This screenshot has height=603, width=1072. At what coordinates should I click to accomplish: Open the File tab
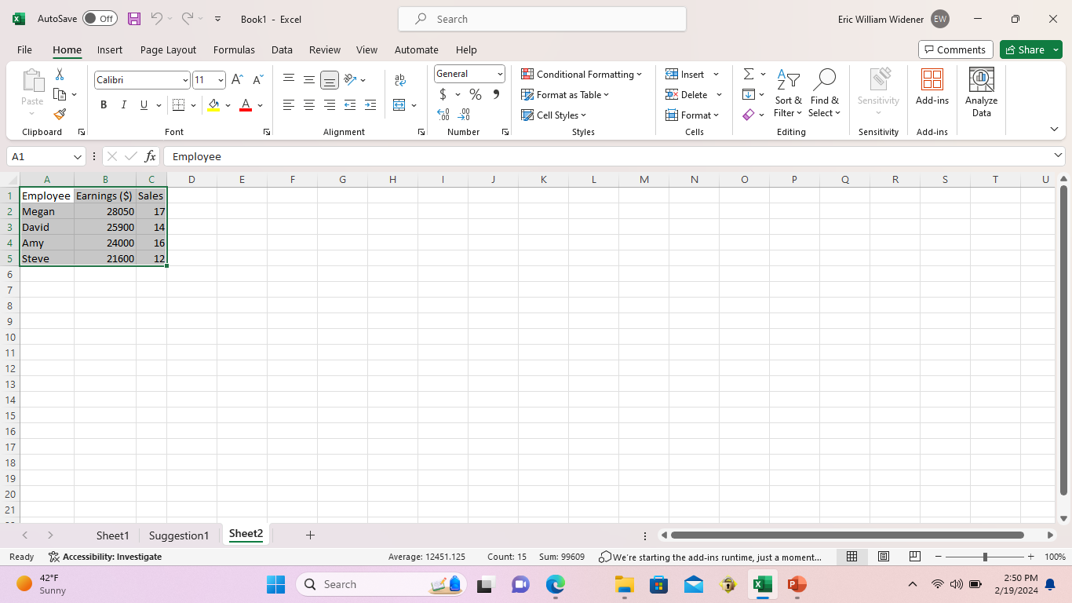(24, 49)
